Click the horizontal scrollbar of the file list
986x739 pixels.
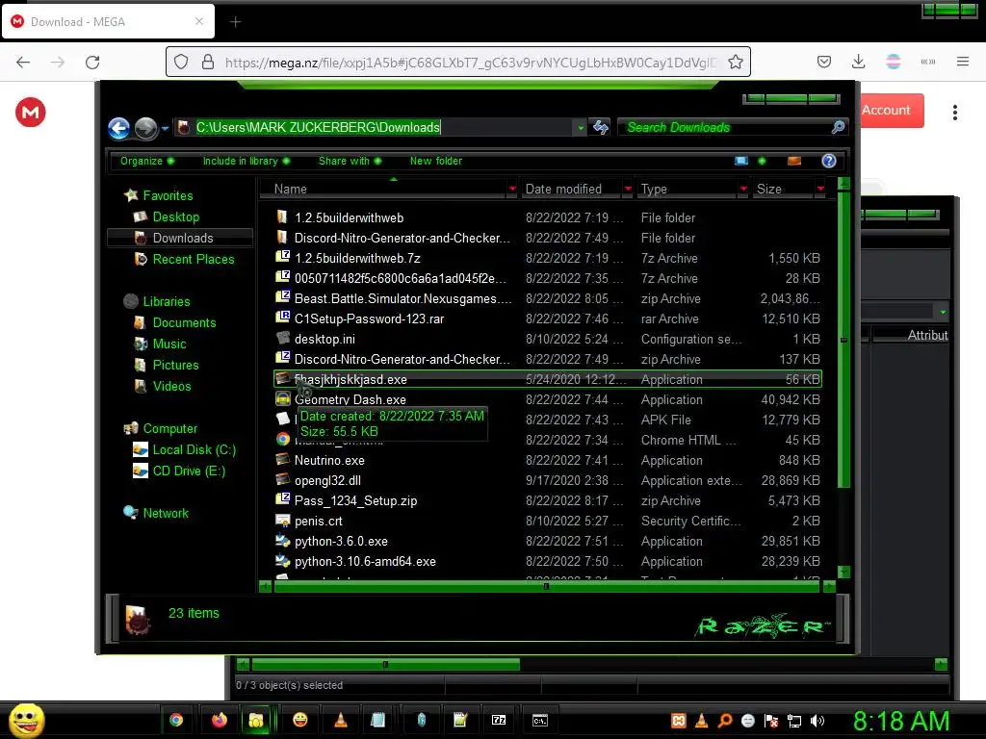[x=547, y=586]
